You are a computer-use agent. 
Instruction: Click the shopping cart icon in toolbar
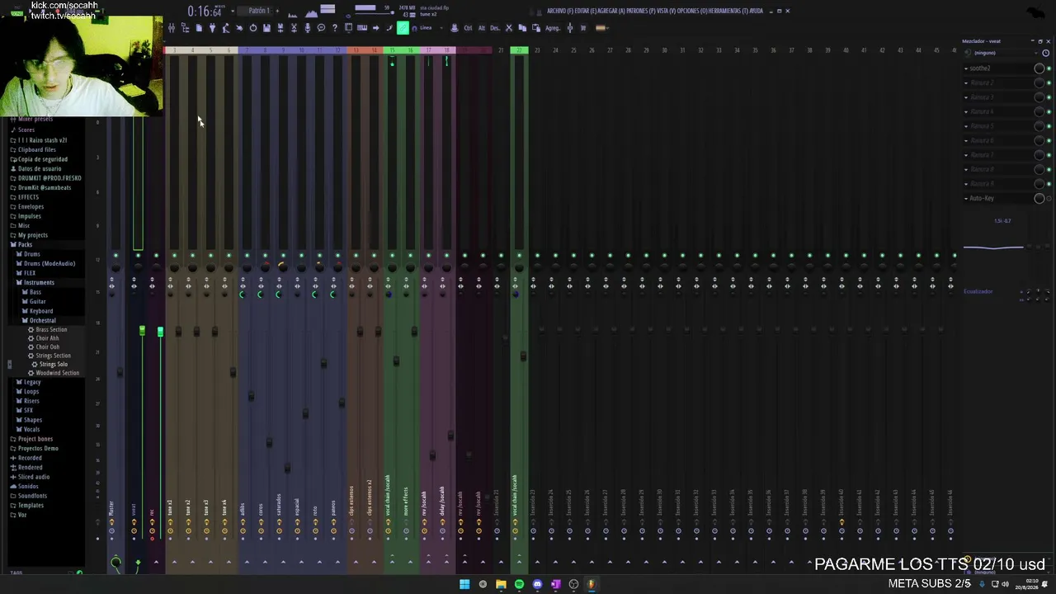pyautogui.click(x=583, y=28)
